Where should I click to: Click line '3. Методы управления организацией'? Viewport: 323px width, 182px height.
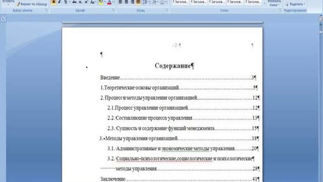179,138
